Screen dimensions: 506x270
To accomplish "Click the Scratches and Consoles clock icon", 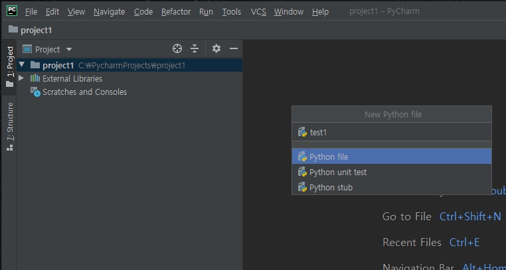I will 35,92.
